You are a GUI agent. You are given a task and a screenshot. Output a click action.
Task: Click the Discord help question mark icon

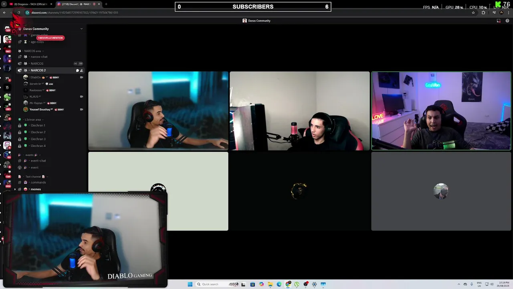click(507, 21)
